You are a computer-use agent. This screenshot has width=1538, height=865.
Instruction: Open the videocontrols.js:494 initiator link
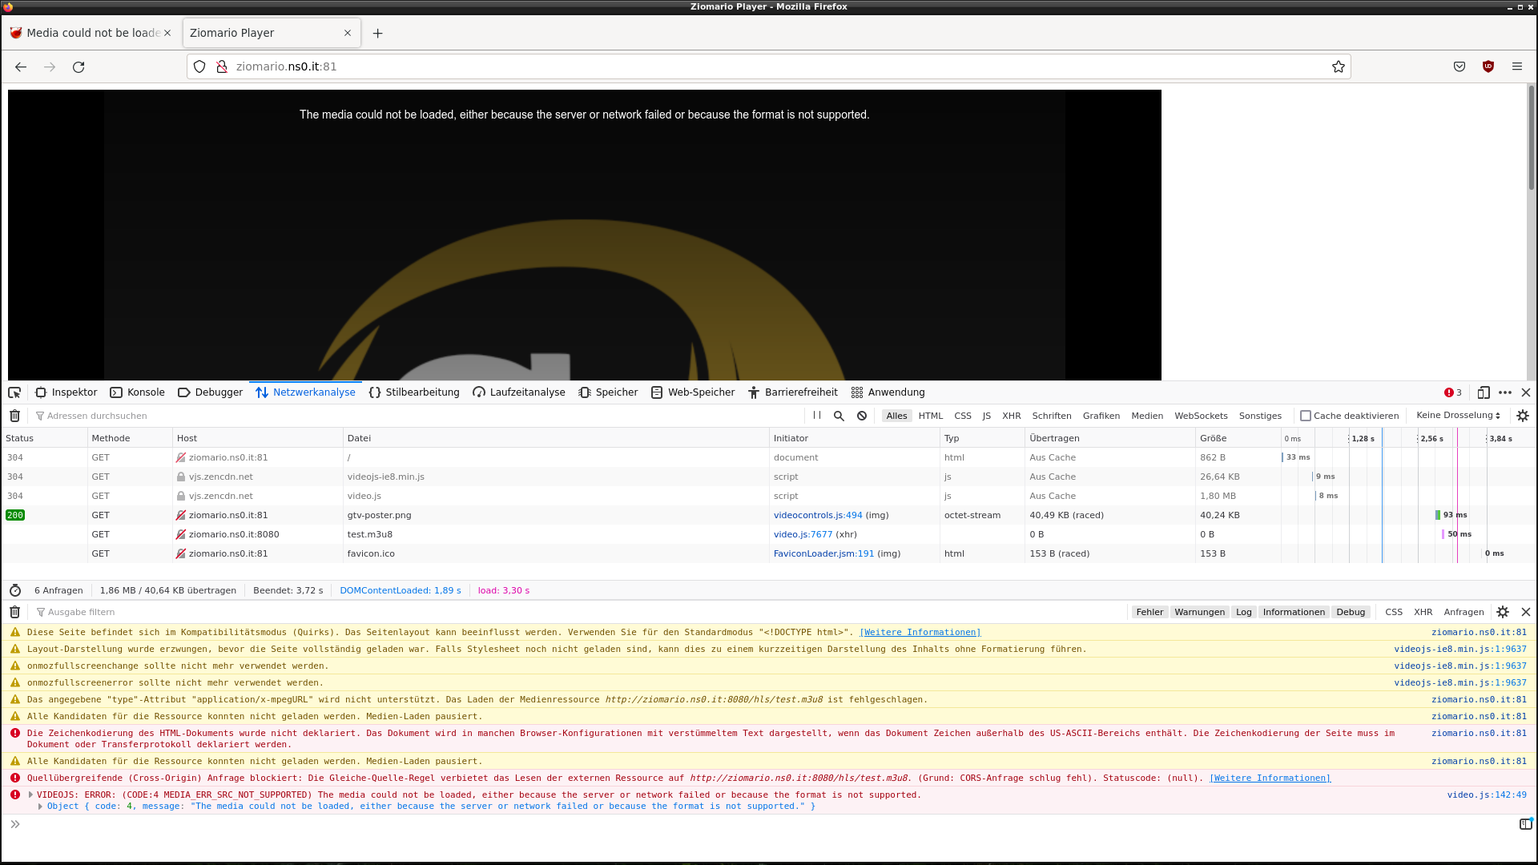click(818, 515)
